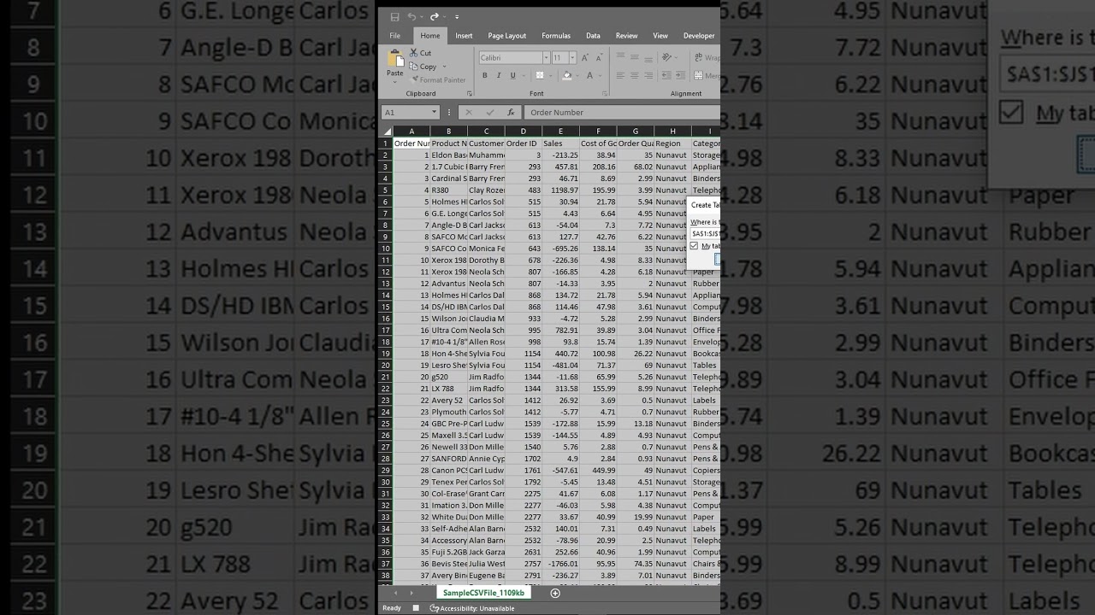The height and width of the screenshot is (615, 1095).
Task: Click Format Painter
Action: click(437, 80)
